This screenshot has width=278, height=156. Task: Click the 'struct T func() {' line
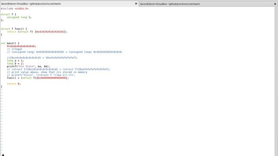(x=14, y=29)
